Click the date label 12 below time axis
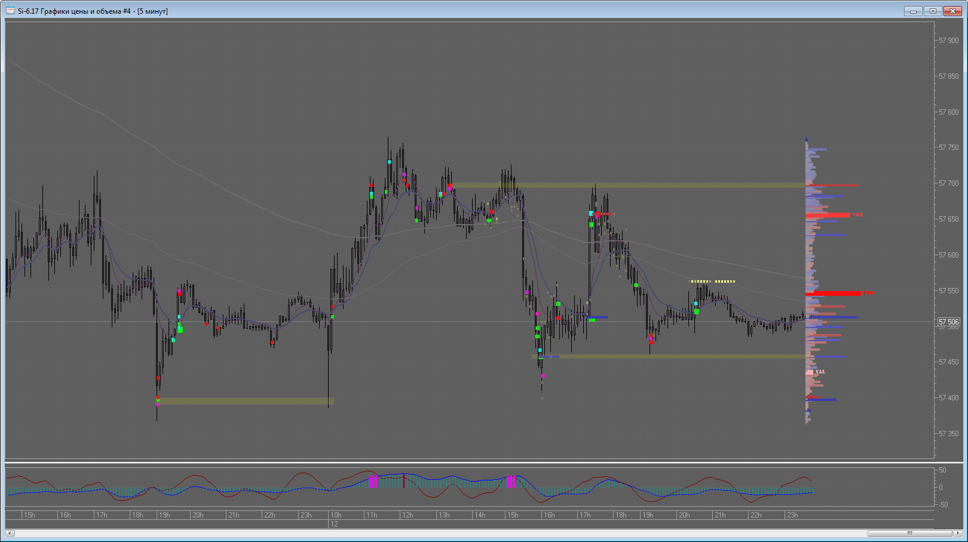The height and width of the screenshot is (542, 968). pyautogui.click(x=334, y=524)
